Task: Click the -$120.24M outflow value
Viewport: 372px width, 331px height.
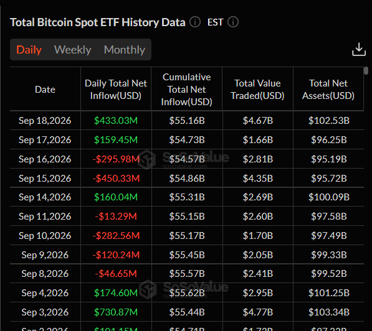Action: [116, 255]
